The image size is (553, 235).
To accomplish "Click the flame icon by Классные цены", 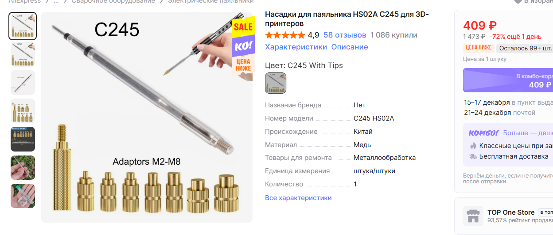I will tap(473, 145).
